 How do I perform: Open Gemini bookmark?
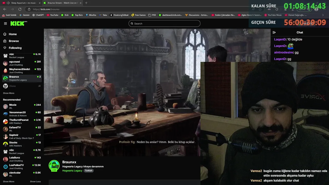pyautogui.click(x=24, y=15)
